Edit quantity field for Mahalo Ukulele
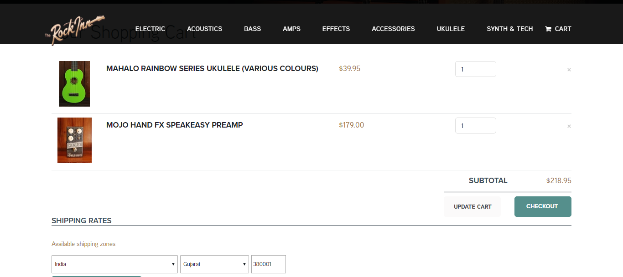Screen dimensions: 623x277 click(475, 69)
